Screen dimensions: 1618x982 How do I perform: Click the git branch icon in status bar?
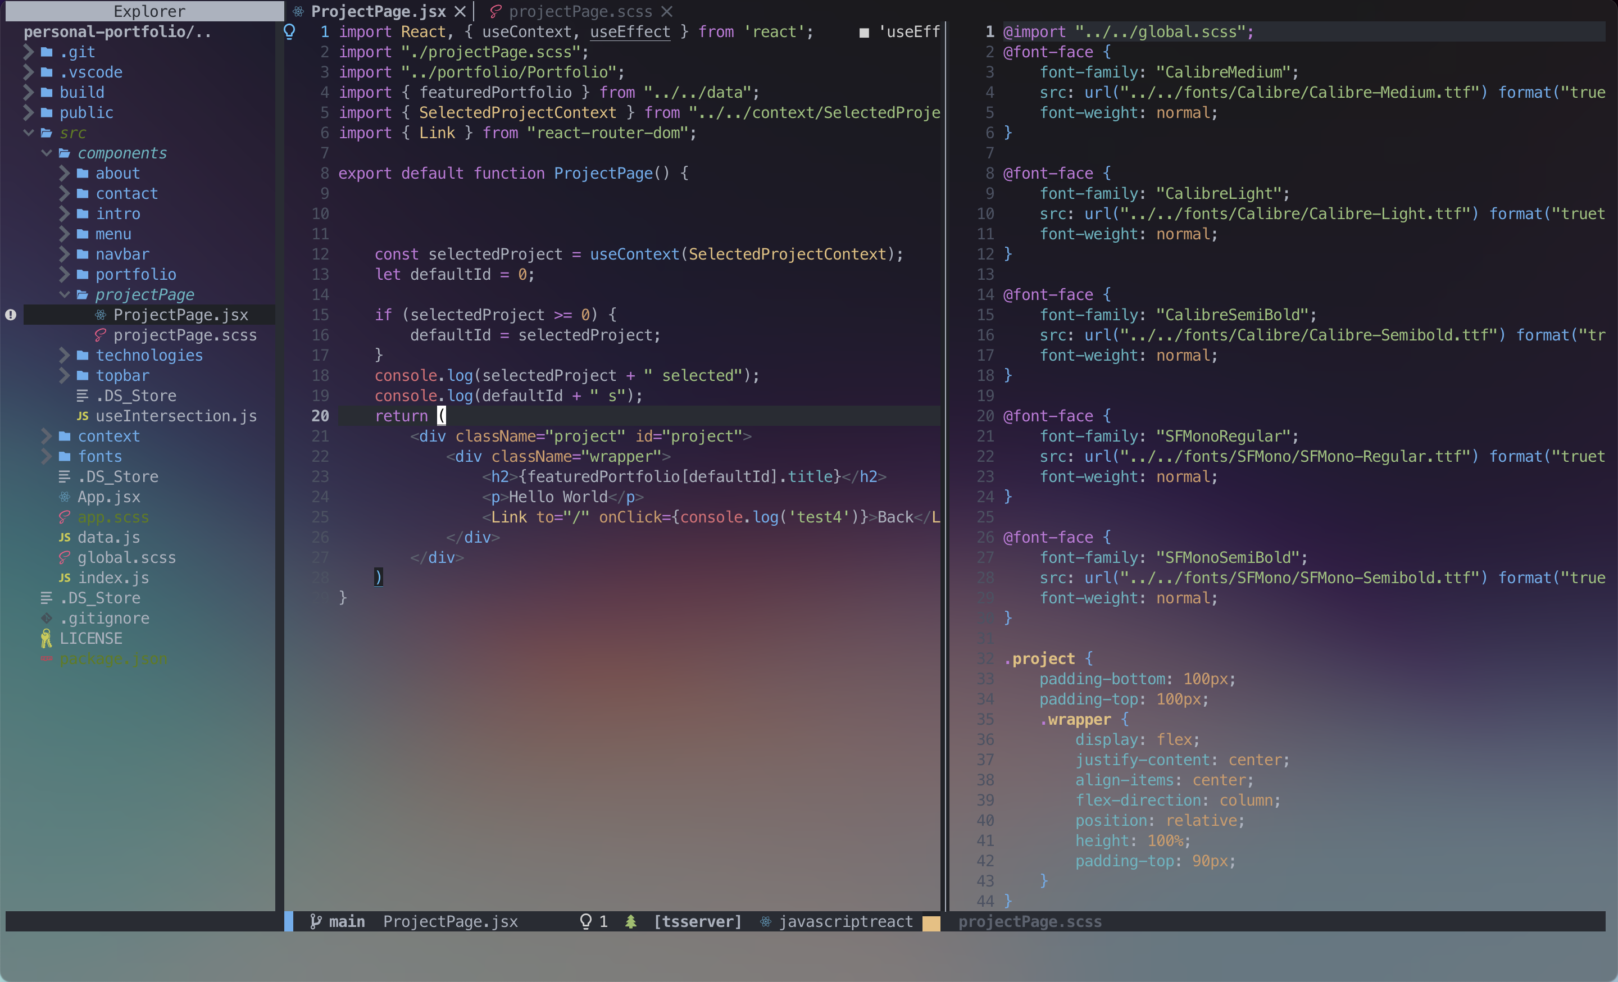click(316, 922)
